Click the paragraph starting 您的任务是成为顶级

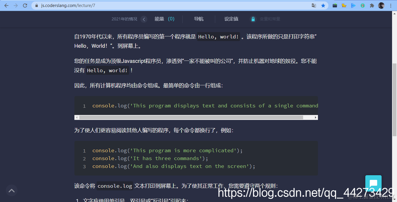coord(196,66)
